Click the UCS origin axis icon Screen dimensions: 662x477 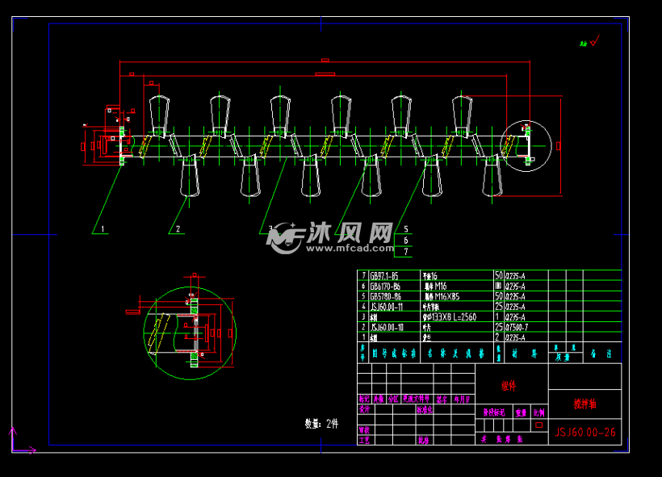tap(23, 441)
